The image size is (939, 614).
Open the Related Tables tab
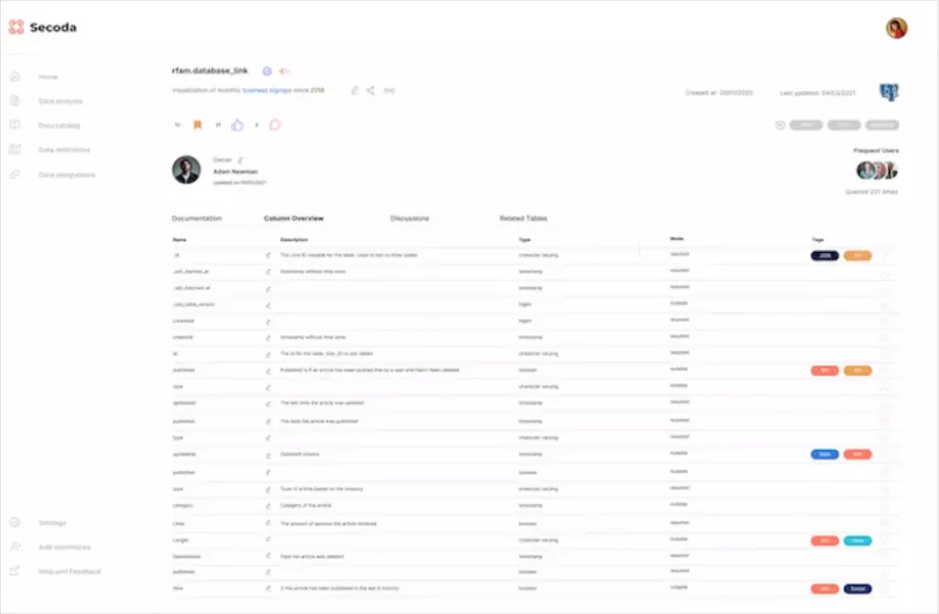click(524, 218)
